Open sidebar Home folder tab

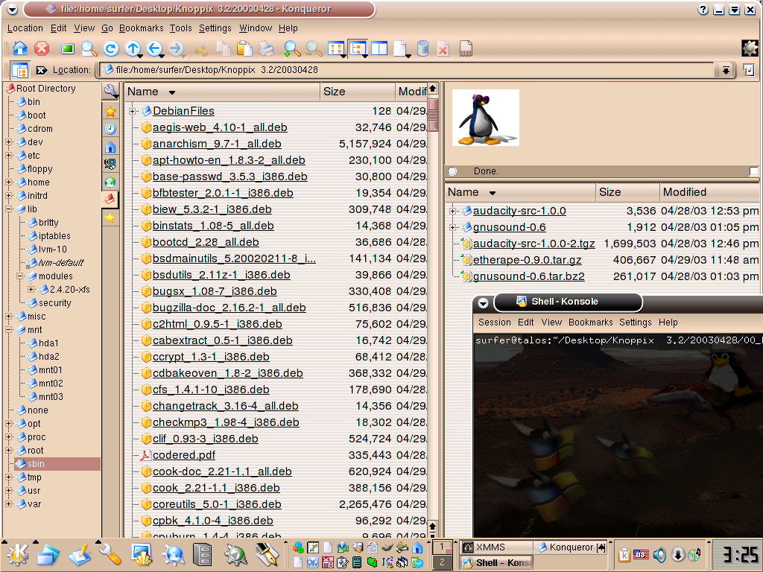point(110,147)
